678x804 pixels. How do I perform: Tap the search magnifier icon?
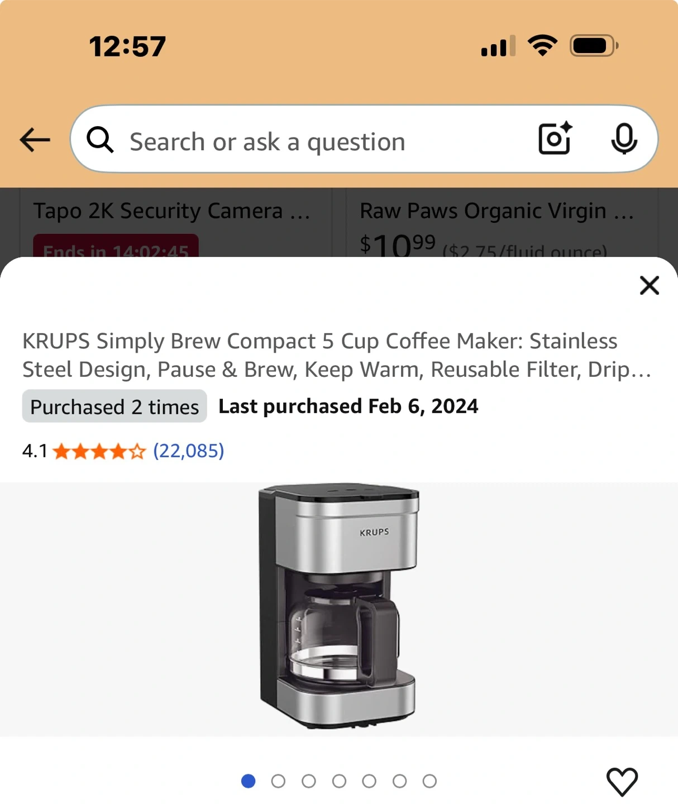(x=100, y=140)
